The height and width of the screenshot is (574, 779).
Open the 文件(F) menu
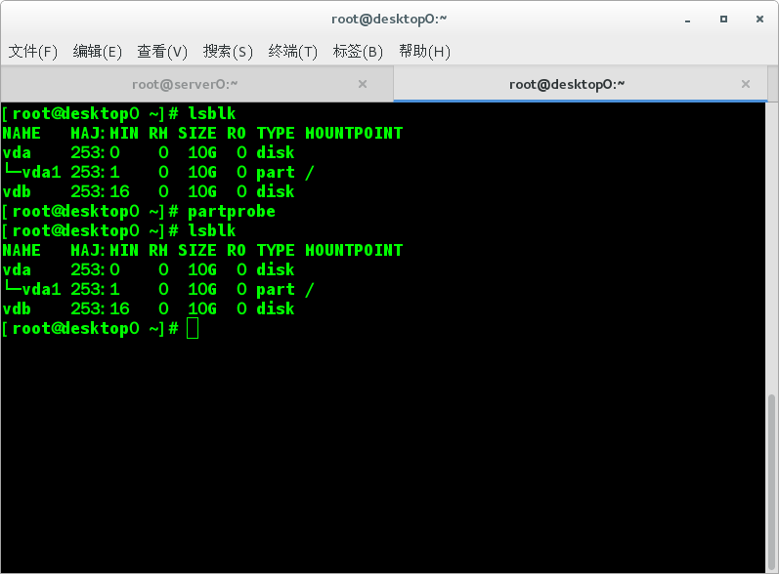[33, 51]
